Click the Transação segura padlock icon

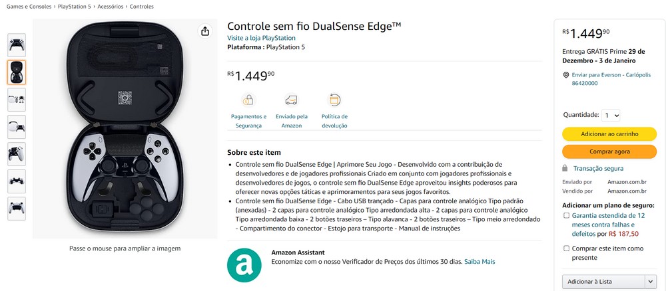click(x=565, y=168)
